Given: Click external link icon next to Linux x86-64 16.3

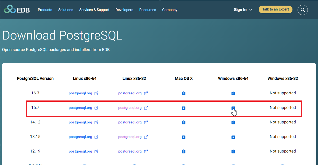Looking at the screenshot, I should click(96, 93).
